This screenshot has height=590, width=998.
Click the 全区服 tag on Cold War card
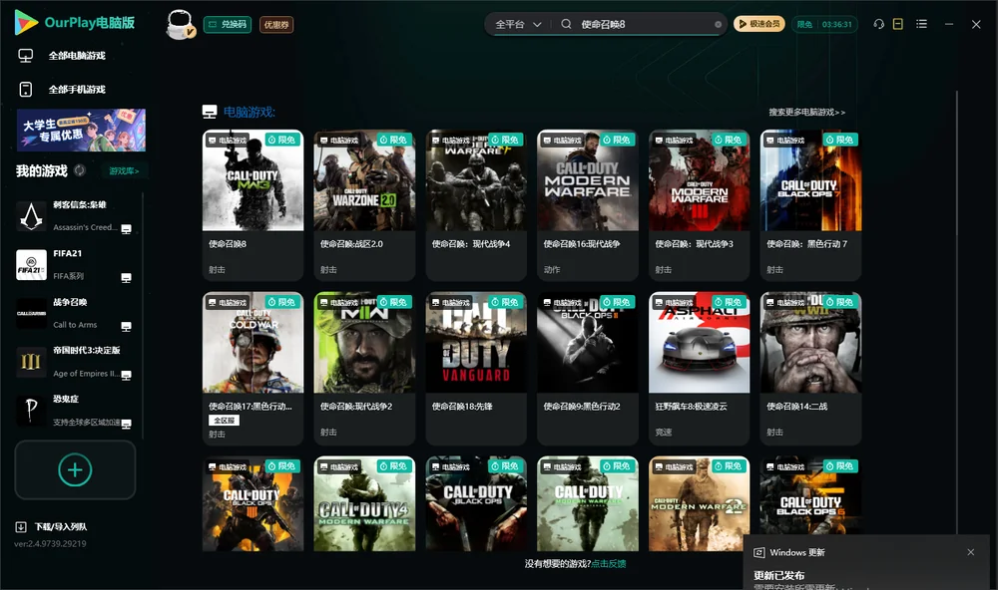(224, 421)
